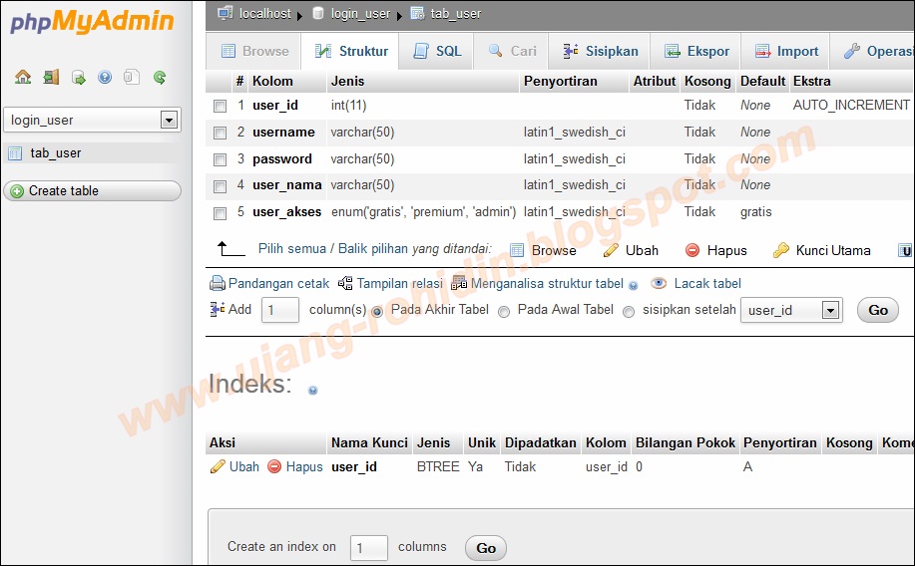Click tab_user table icon in sidebar
This screenshot has height=566, width=915.
(x=15, y=153)
